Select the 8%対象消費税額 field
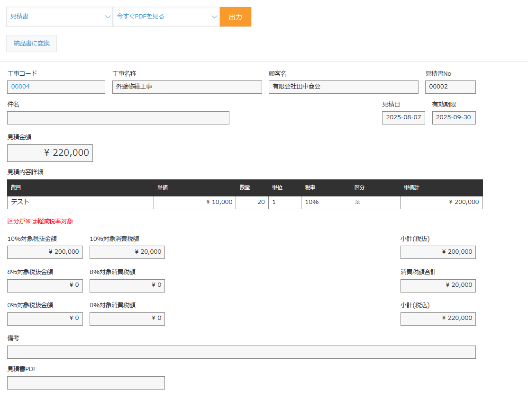The image size is (528, 399). 127,285
